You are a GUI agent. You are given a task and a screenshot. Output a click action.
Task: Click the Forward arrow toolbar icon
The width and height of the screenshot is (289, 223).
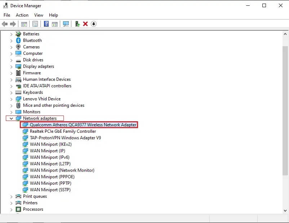pos(13,24)
